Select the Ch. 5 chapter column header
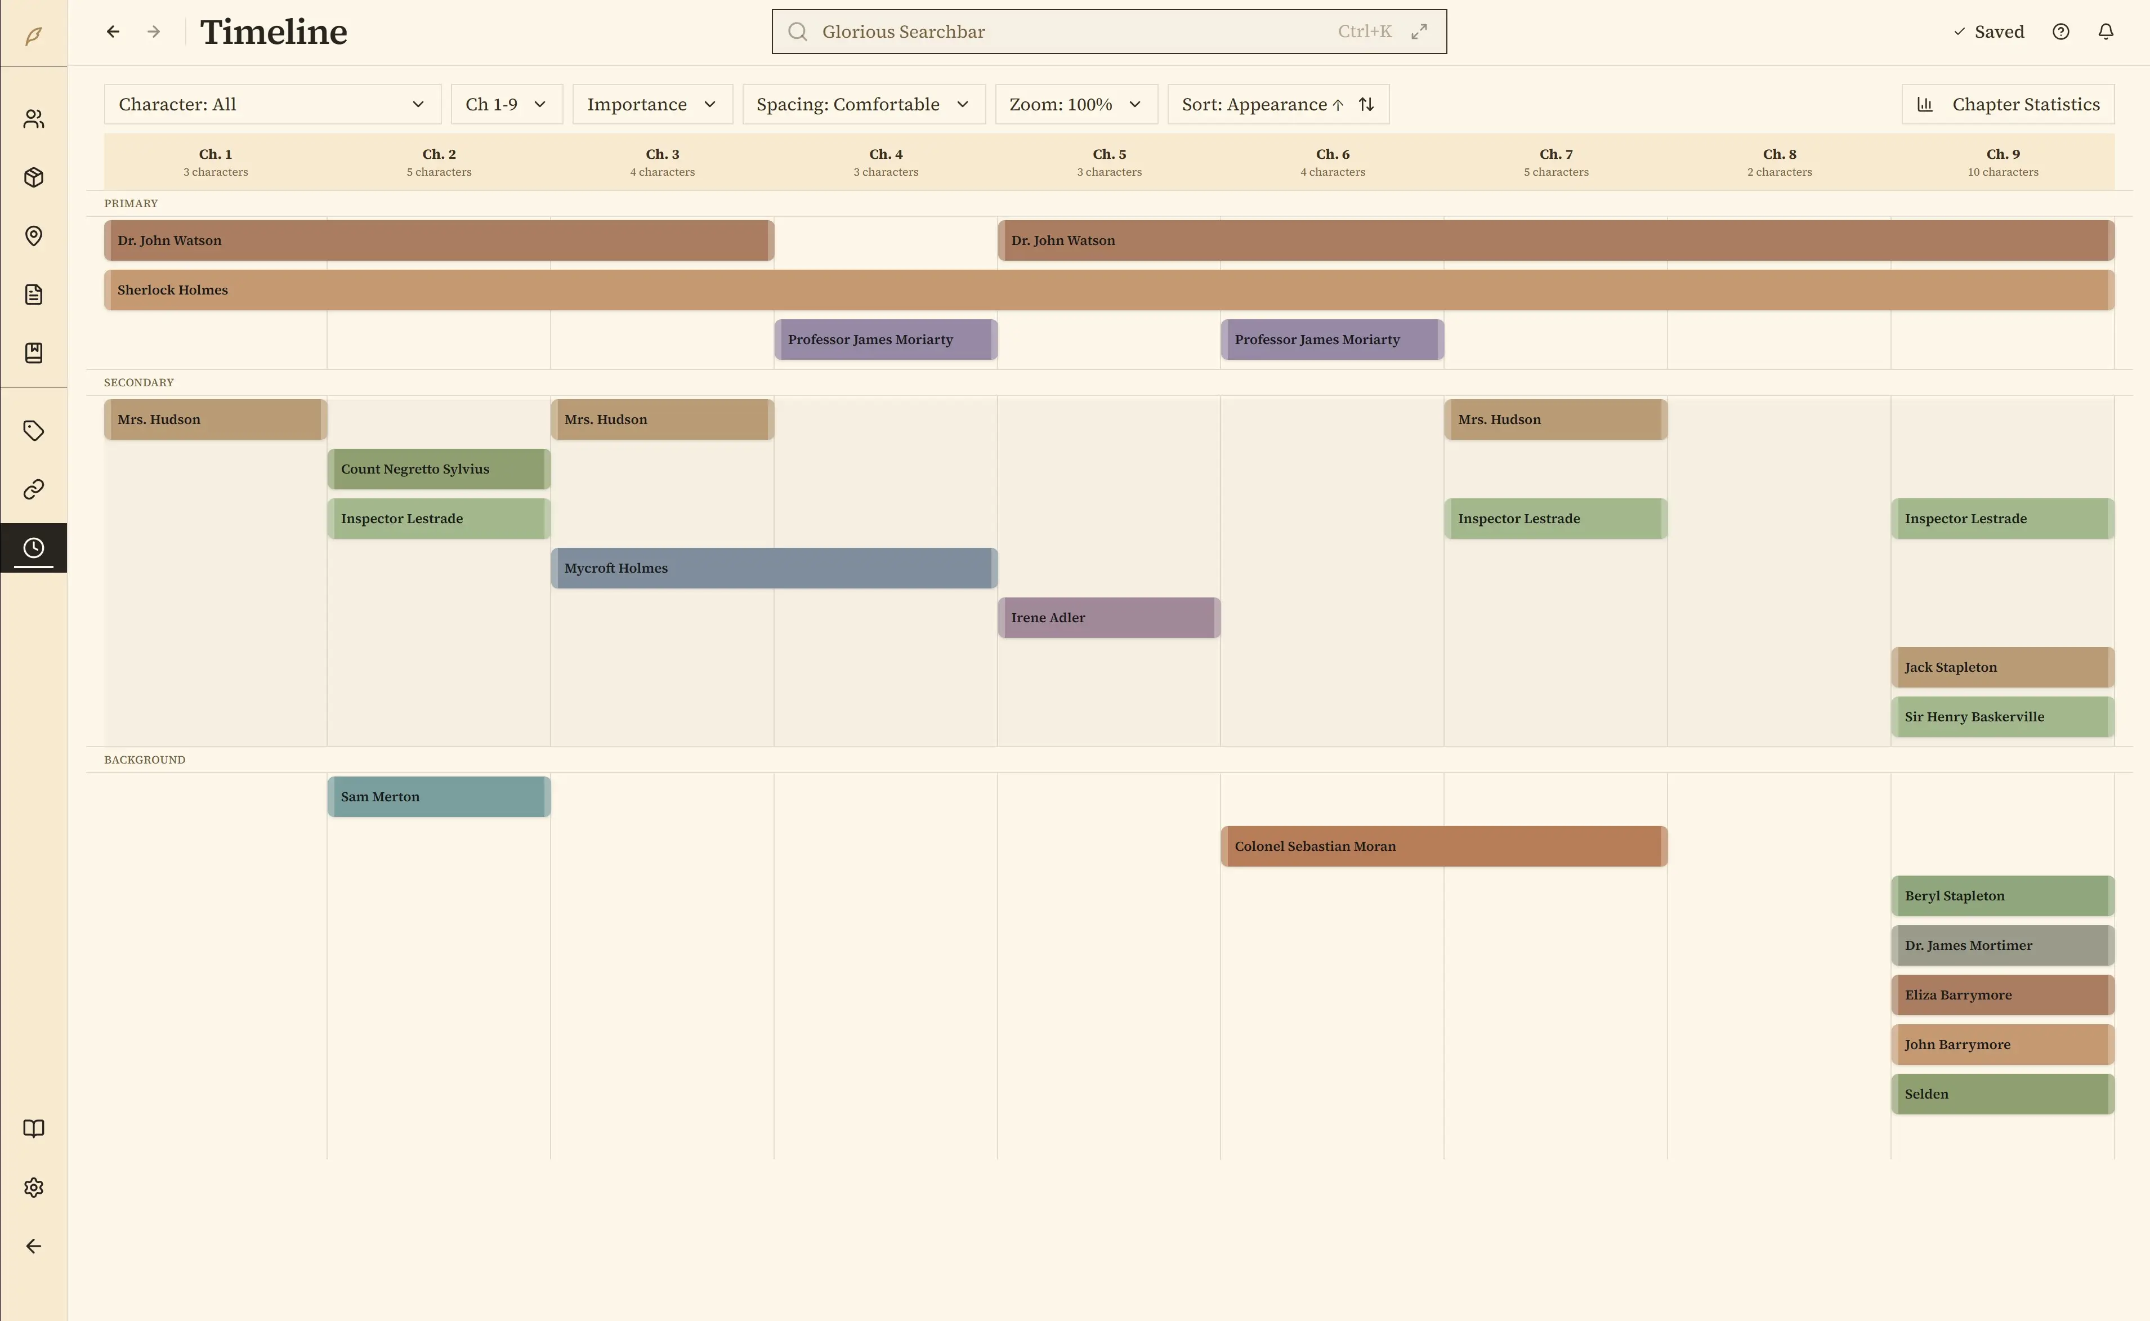 pyautogui.click(x=1108, y=160)
